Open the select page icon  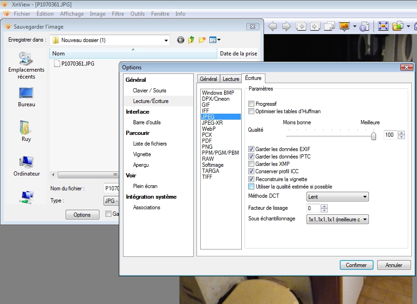pyautogui.click(x=329, y=26)
